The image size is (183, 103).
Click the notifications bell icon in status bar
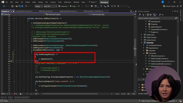[180, 101]
